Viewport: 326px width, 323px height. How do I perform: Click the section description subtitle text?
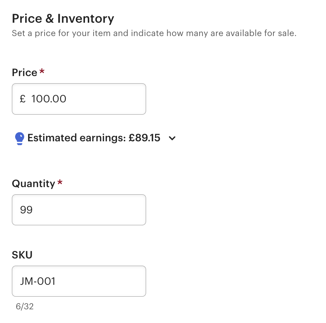[x=154, y=34]
